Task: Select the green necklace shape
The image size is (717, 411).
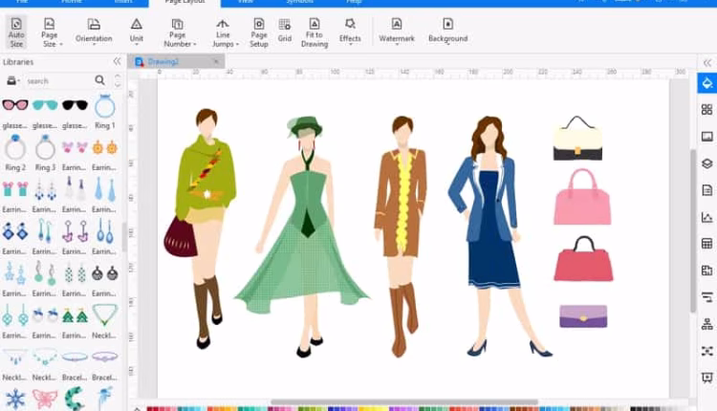Action: [105, 315]
